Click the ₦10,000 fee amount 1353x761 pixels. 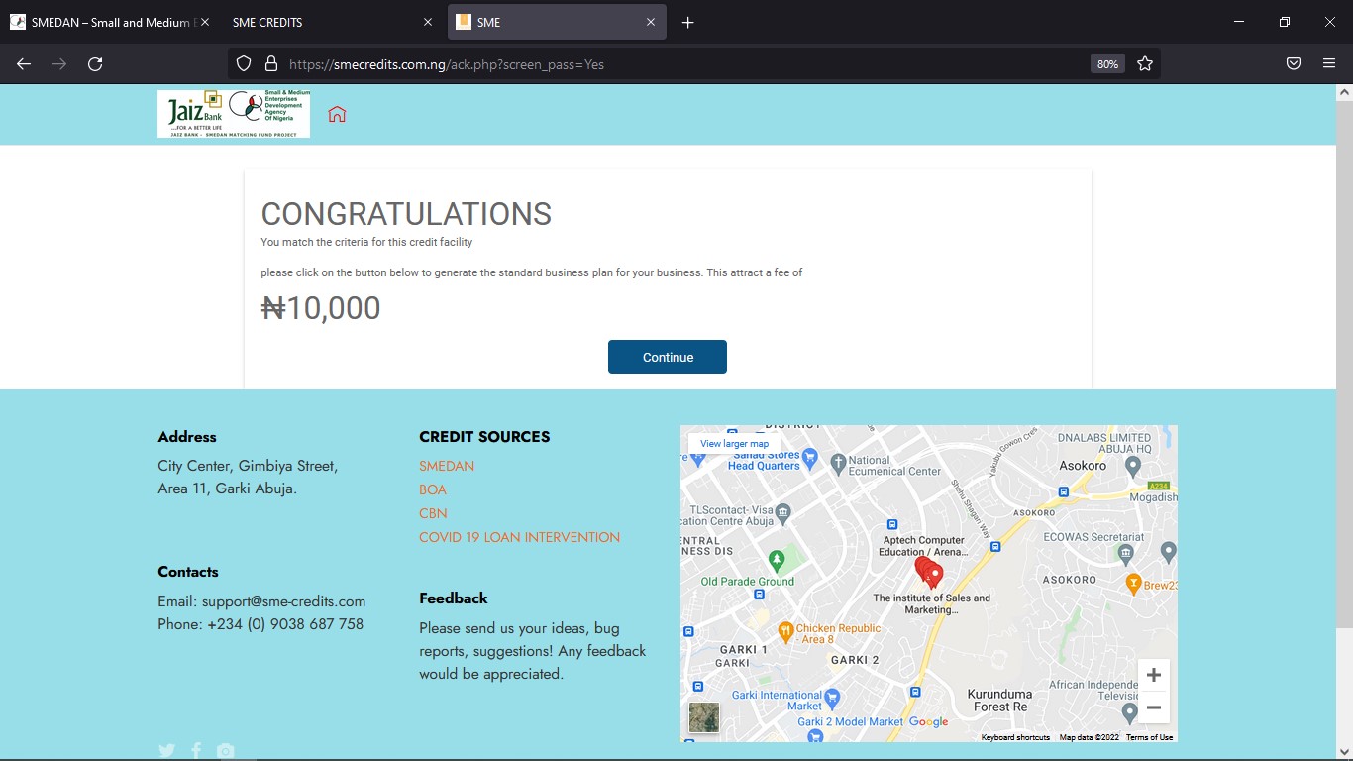(x=321, y=308)
